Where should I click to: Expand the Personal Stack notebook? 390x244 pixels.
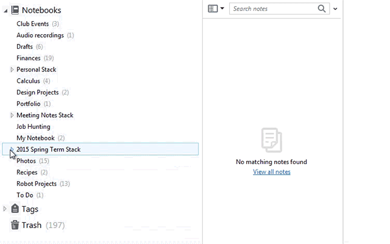click(12, 70)
